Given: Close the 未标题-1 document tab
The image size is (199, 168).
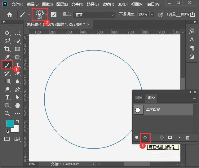Looking at the screenshot, I should pyautogui.click(x=88, y=24).
